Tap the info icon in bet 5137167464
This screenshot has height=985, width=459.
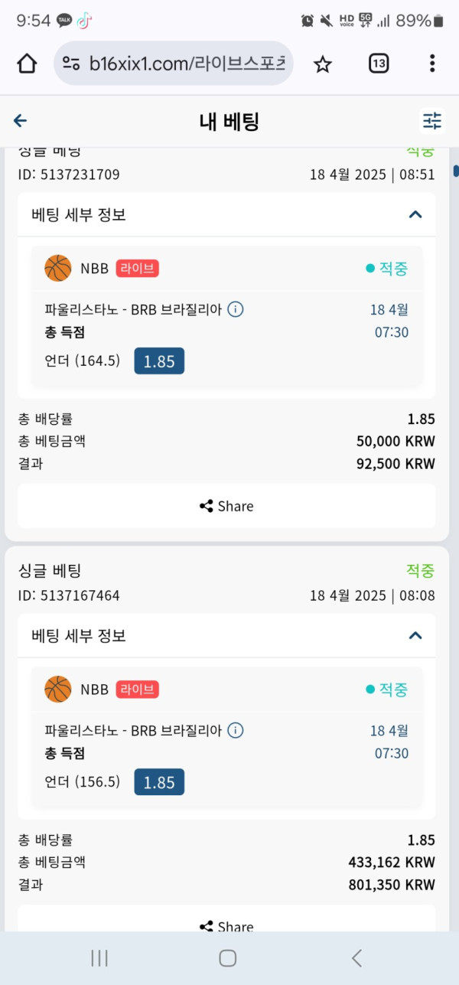tap(236, 730)
